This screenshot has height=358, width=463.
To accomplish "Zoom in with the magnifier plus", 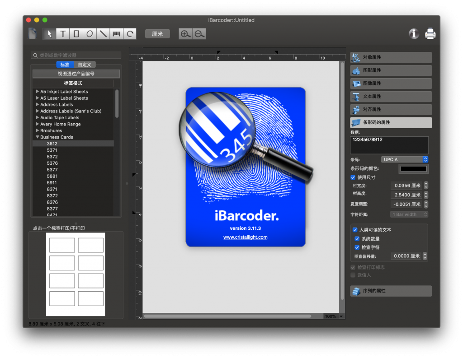I will (x=185, y=34).
